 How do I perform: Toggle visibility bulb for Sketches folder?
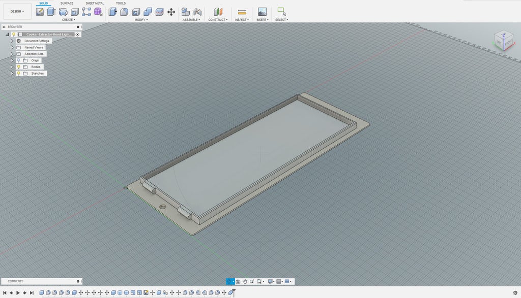pyautogui.click(x=18, y=74)
